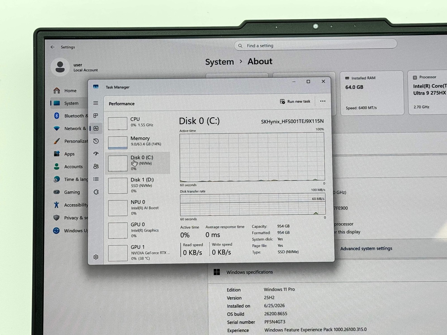447x335 pixels.
Task: Click Run new task button
Action: tap(295, 101)
